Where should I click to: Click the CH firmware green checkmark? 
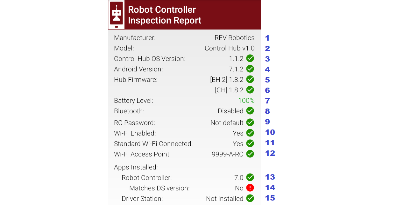[250, 90]
